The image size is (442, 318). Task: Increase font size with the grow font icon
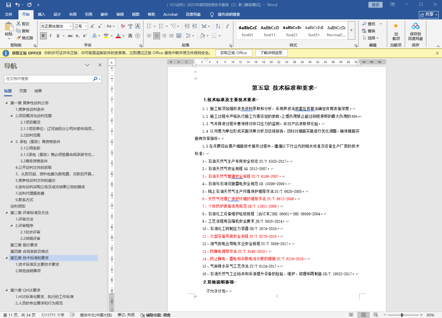click(92, 26)
